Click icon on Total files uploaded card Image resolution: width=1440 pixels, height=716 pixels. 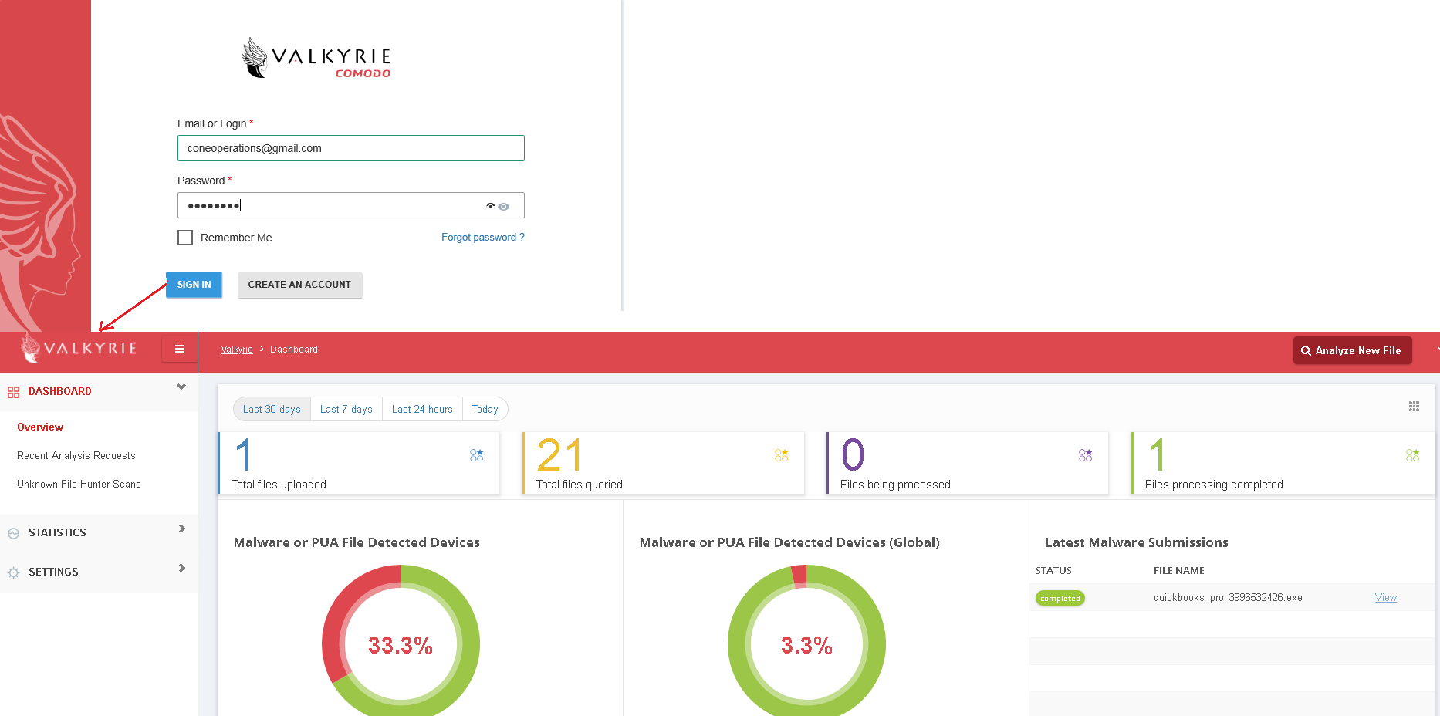(x=477, y=455)
